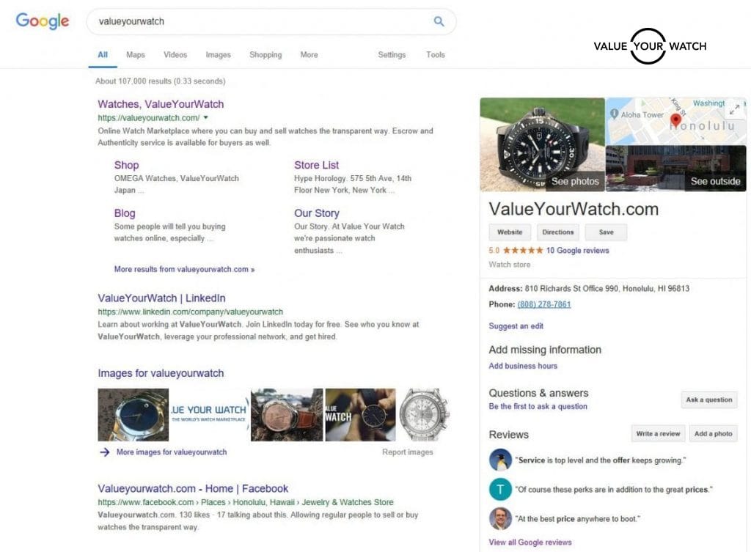751x552 pixels.
Task: Expand More results from valueyourwatch.com
Action: [184, 269]
